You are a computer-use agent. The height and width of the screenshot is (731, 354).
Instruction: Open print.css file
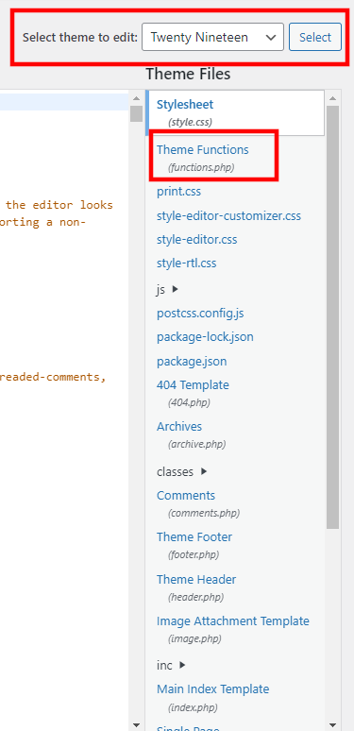(178, 192)
